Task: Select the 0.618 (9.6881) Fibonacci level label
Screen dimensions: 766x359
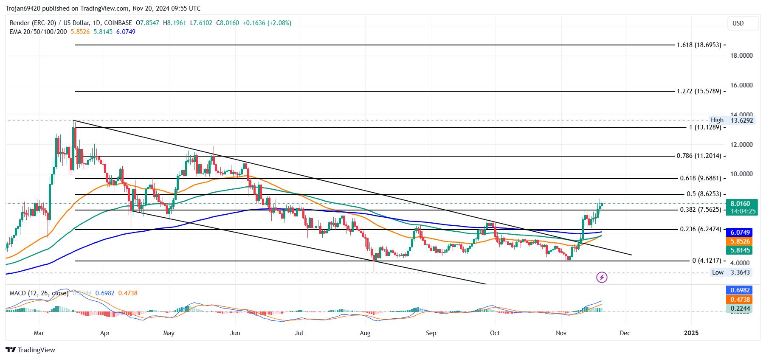Action: 700,178
